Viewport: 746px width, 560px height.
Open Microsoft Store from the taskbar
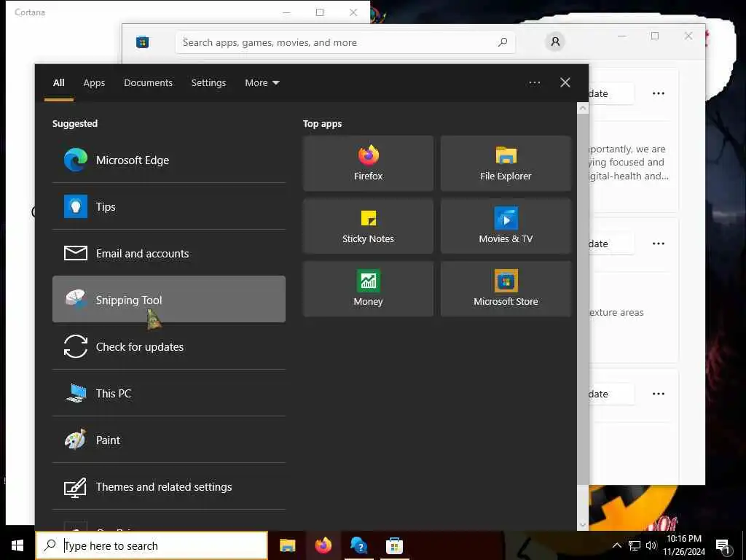tap(394, 545)
